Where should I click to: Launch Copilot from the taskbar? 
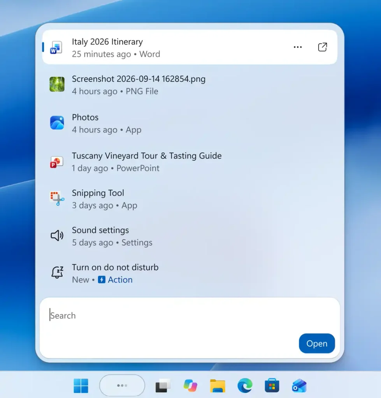[190, 386]
